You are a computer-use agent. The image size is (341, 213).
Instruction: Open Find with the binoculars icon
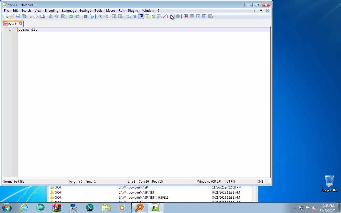point(86,16)
